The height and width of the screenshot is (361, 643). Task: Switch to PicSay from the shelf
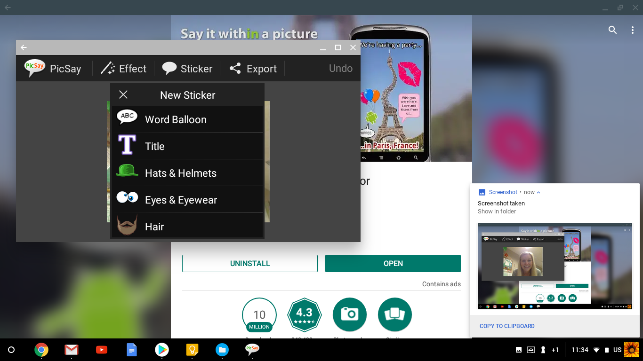point(252,349)
